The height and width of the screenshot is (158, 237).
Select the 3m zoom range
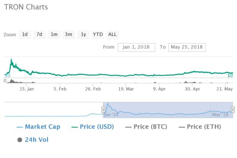point(68,34)
